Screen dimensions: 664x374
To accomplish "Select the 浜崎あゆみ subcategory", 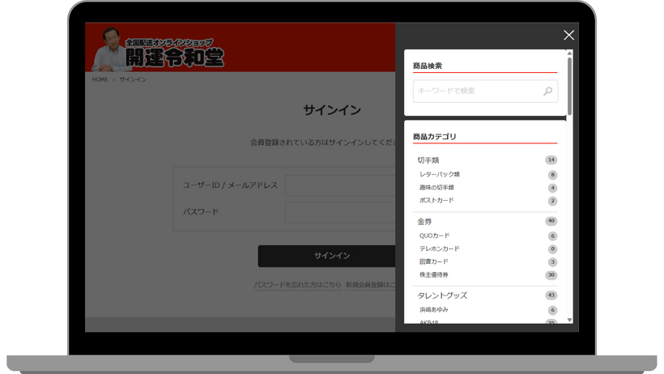I will (433, 310).
